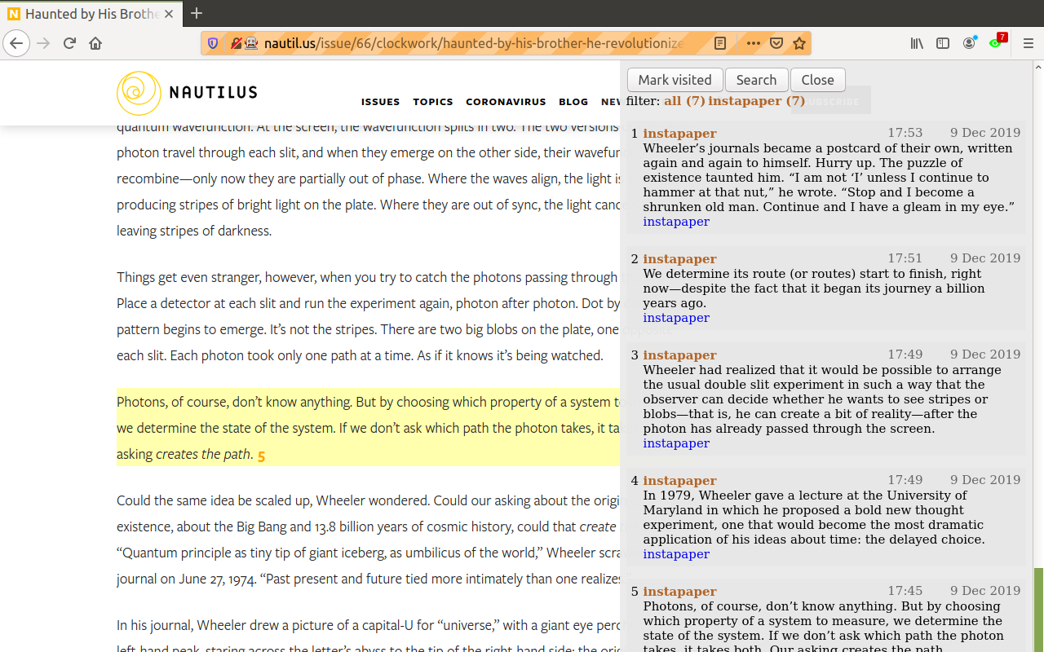Toggle reader view in address bar
Image resolution: width=1044 pixels, height=652 pixels.
(720, 43)
